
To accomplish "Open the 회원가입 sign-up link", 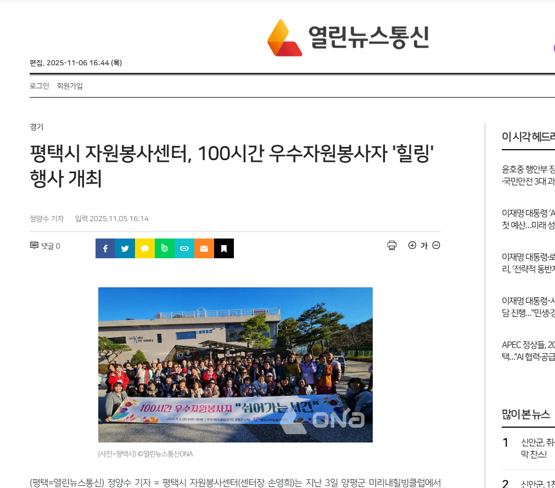I will (70, 86).
